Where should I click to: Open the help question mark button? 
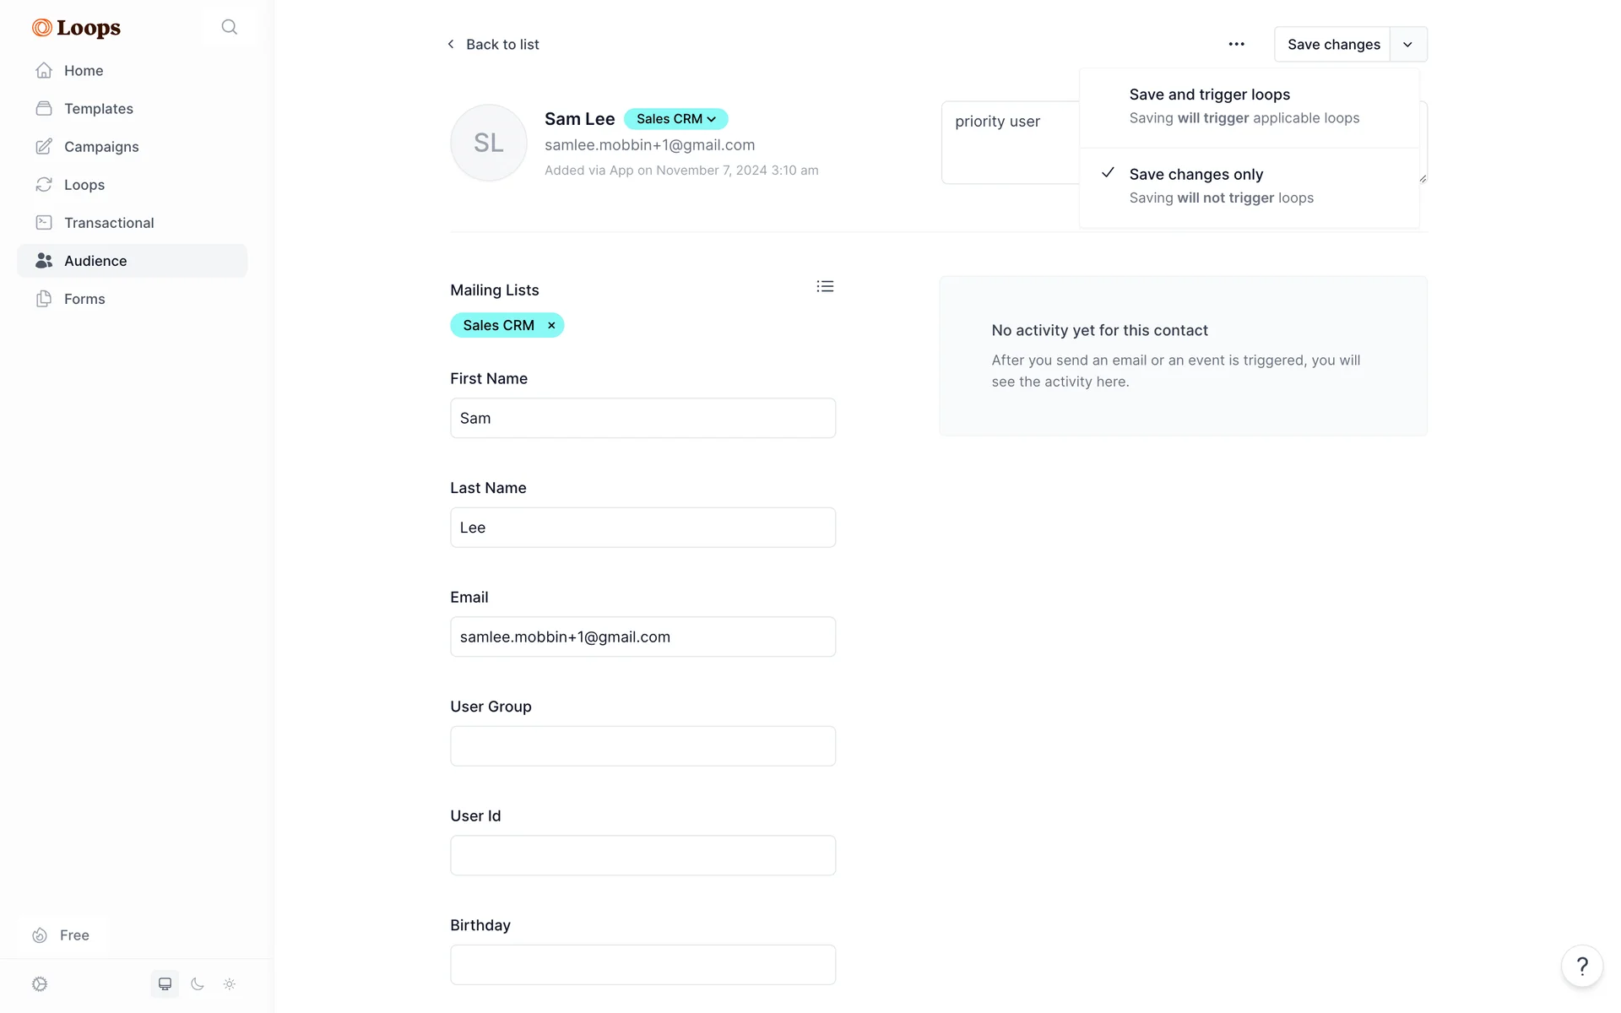pyautogui.click(x=1581, y=966)
